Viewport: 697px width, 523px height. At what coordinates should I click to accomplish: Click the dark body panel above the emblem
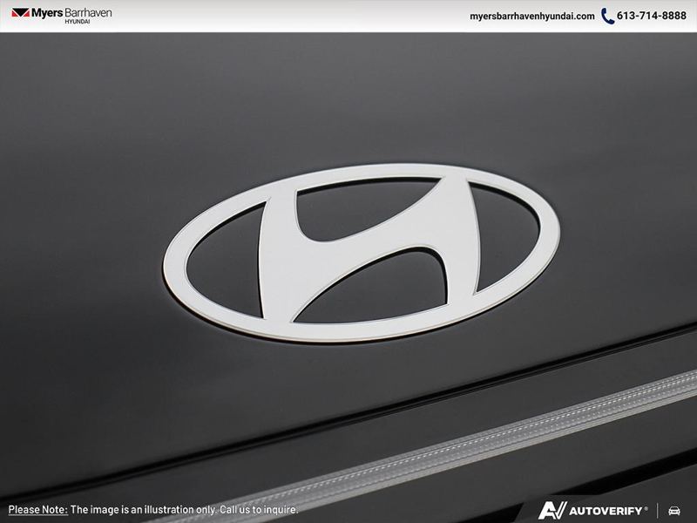[x=348, y=96]
